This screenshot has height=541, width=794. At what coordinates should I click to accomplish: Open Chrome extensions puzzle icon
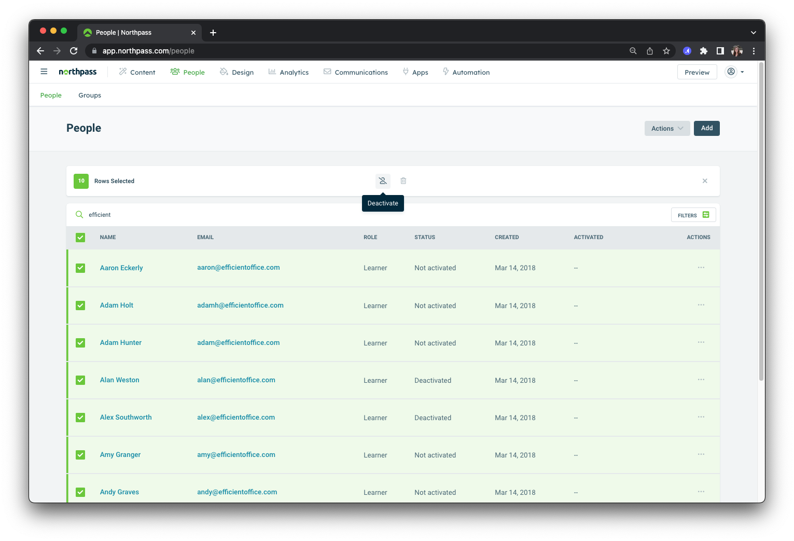click(704, 51)
